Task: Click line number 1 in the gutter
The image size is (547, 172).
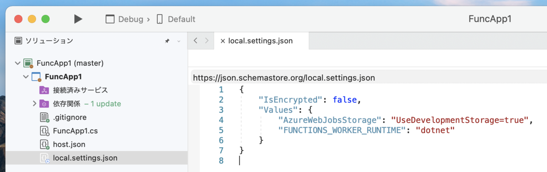Action: [221, 89]
